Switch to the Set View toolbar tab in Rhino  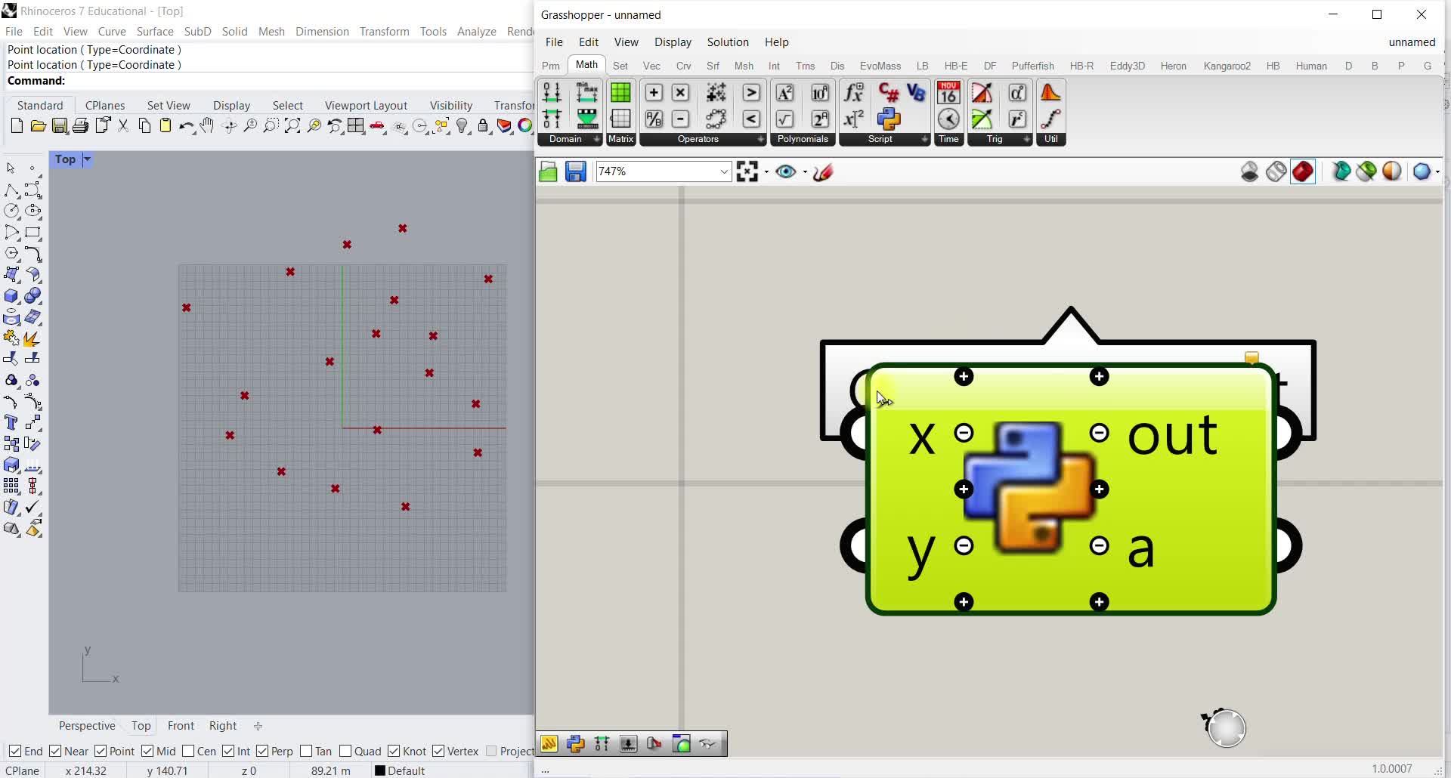point(169,106)
